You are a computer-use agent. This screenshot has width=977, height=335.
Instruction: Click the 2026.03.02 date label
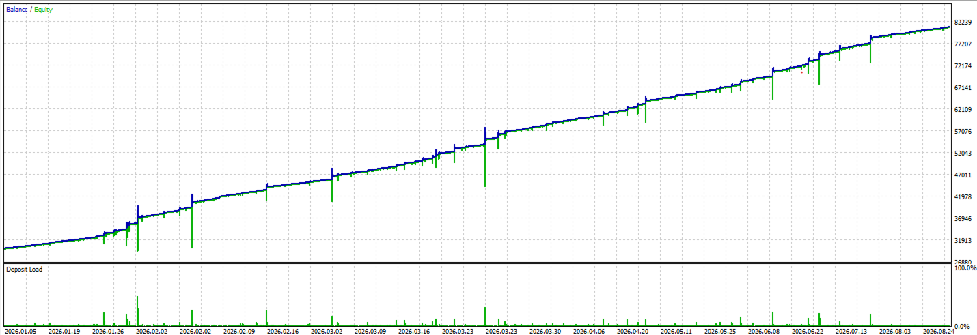327,331
